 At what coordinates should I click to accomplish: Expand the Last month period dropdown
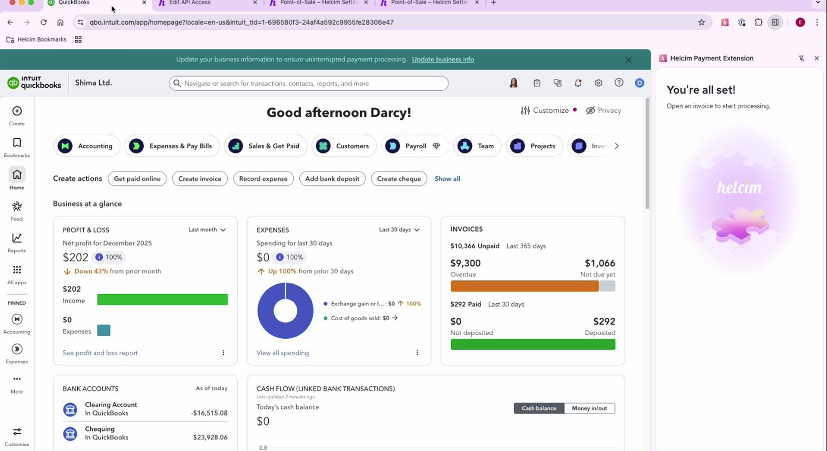(207, 230)
